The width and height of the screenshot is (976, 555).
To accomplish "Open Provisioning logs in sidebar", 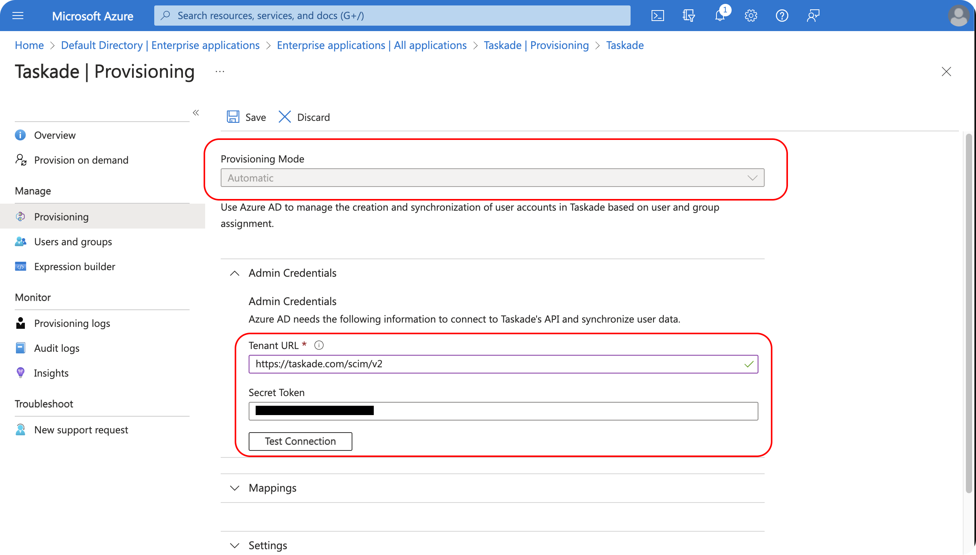I will click(x=72, y=323).
